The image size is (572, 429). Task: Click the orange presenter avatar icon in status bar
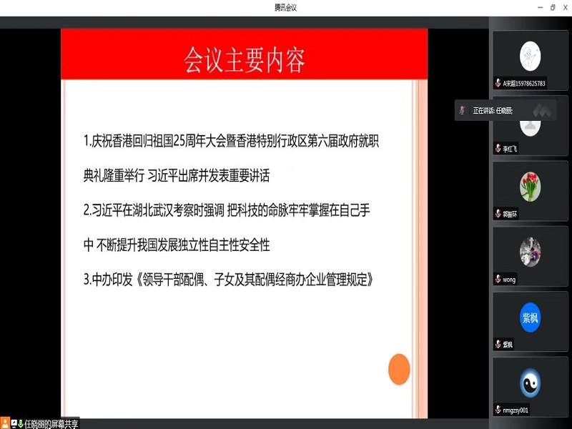5,423
